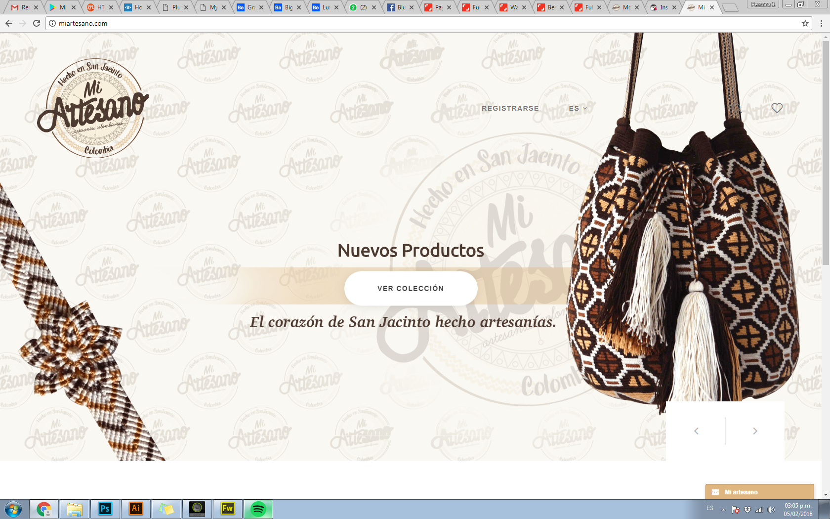Open the taskbar clock and calendar
This screenshot has height=519, width=830.
point(798,510)
